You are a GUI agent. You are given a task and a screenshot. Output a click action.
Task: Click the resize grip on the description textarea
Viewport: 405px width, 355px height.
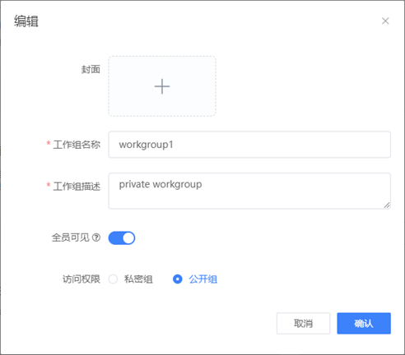[387, 205]
